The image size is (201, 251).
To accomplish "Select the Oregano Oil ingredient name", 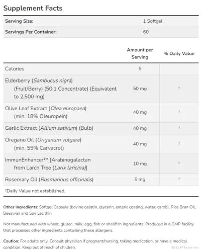I will (43, 140).
